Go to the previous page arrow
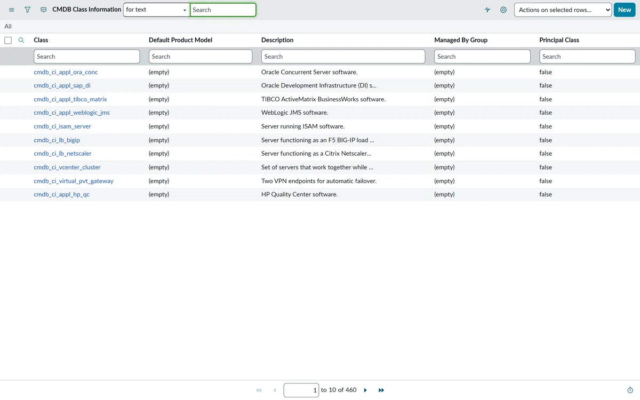Viewport: 640px width, 400px height. [275, 390]
